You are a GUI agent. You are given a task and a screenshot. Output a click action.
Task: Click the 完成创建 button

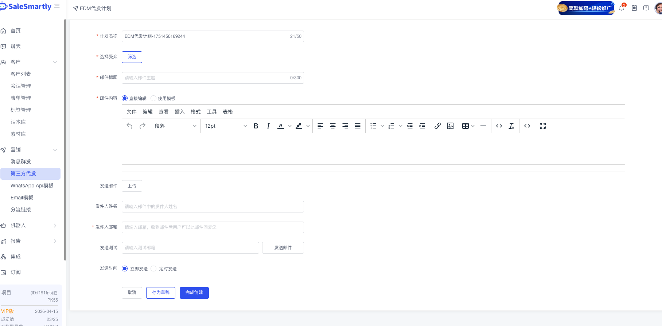pos(194,293)
